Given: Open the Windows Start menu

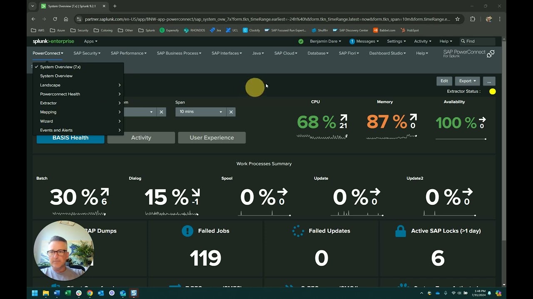Looking at the screenshot, I should click(35, 293).
